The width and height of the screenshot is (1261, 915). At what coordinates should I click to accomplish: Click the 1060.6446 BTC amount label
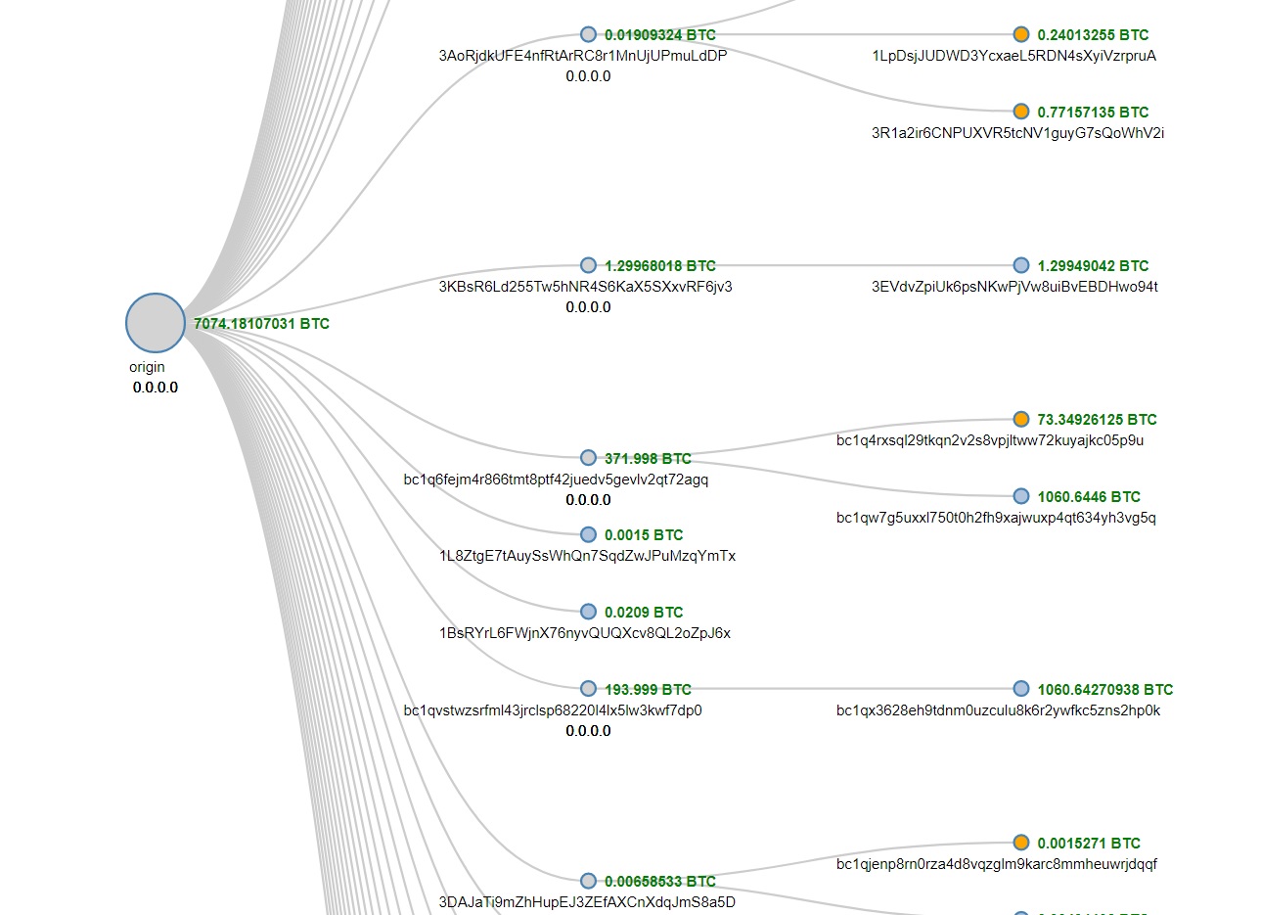tap(1090, 496)
